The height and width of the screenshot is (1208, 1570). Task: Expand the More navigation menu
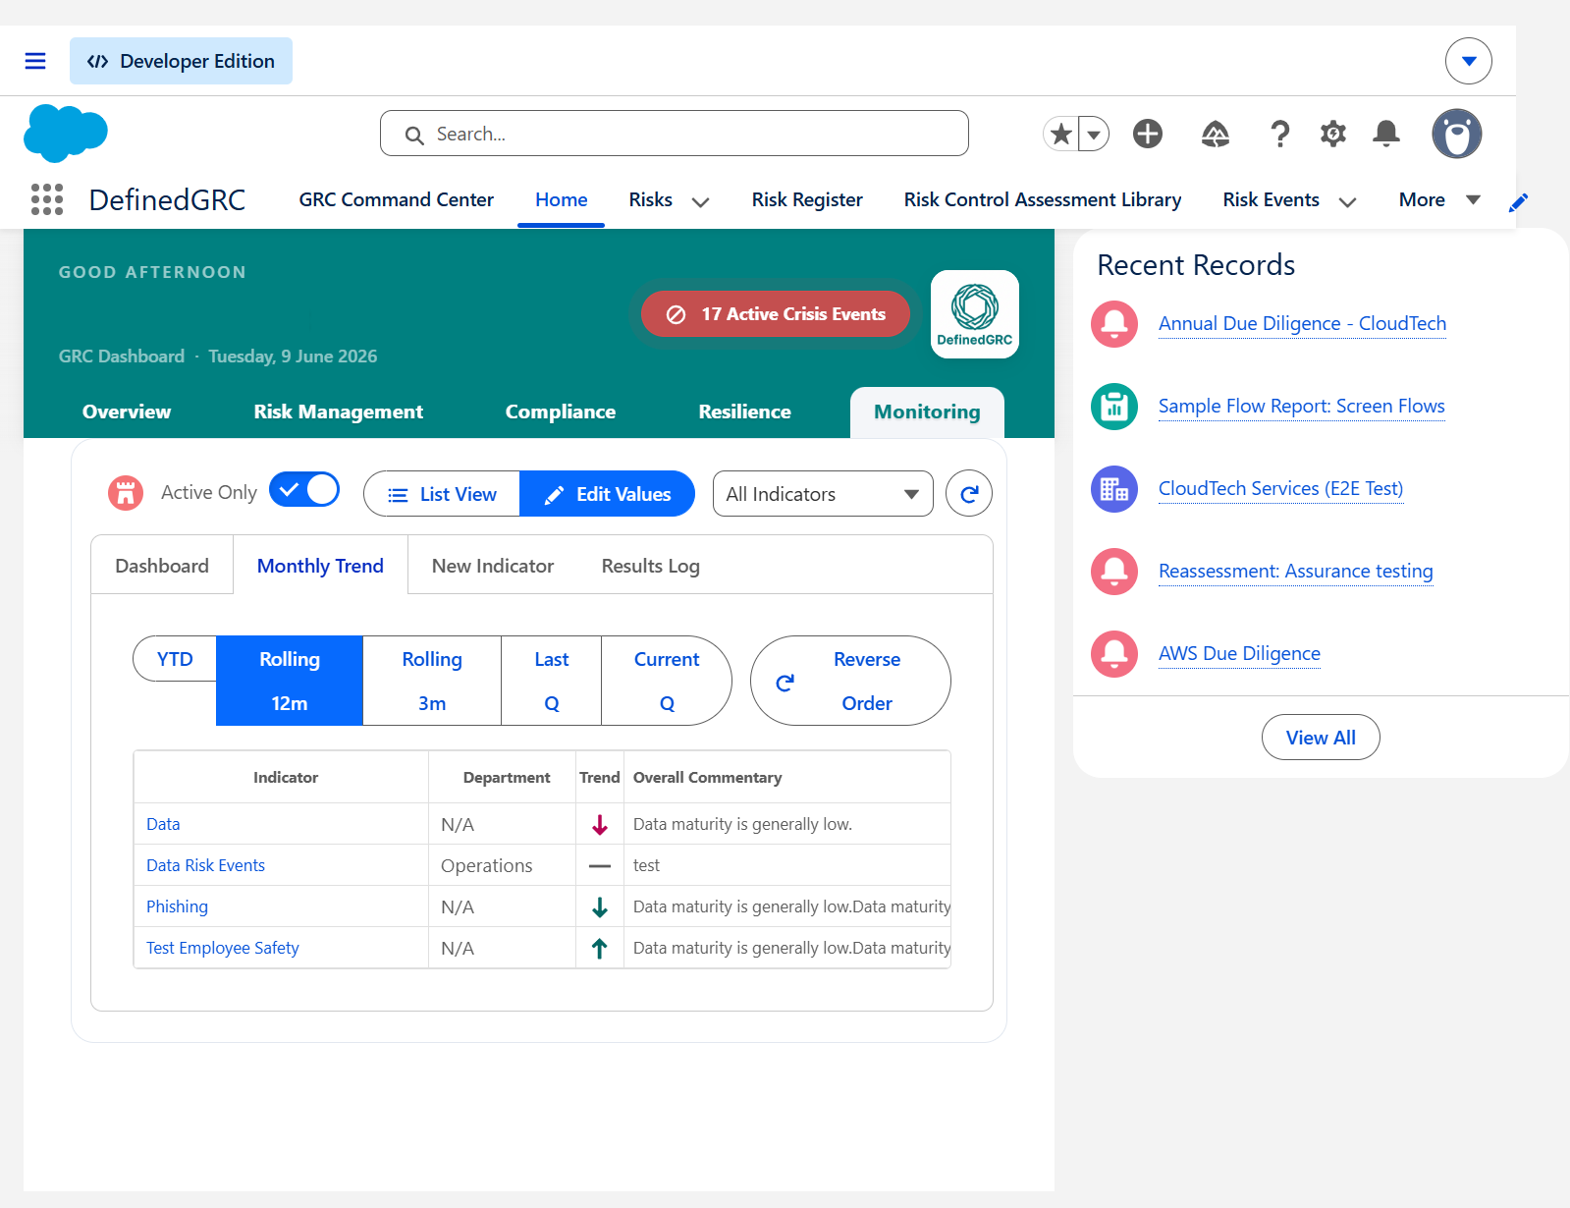(x=1439, y=199)
